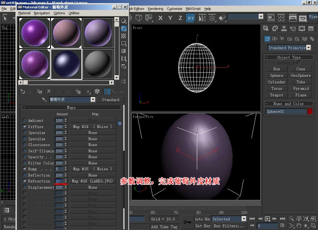Restrict to Y axis
The width and height of the screenshot is (318, 230).
[x=170, y=18]
